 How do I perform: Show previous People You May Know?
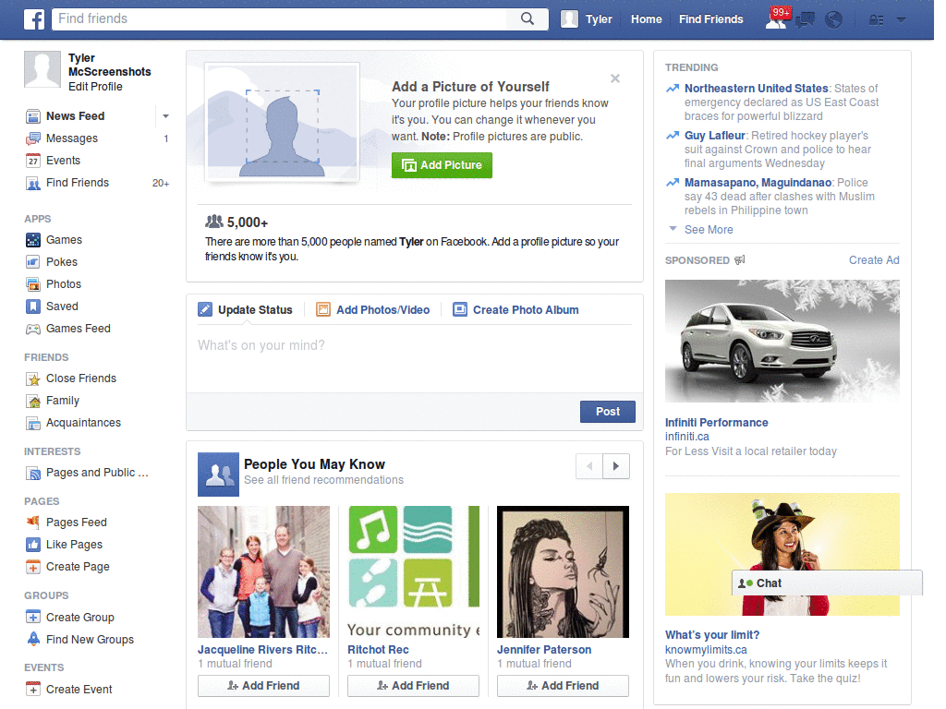point(589,466)
